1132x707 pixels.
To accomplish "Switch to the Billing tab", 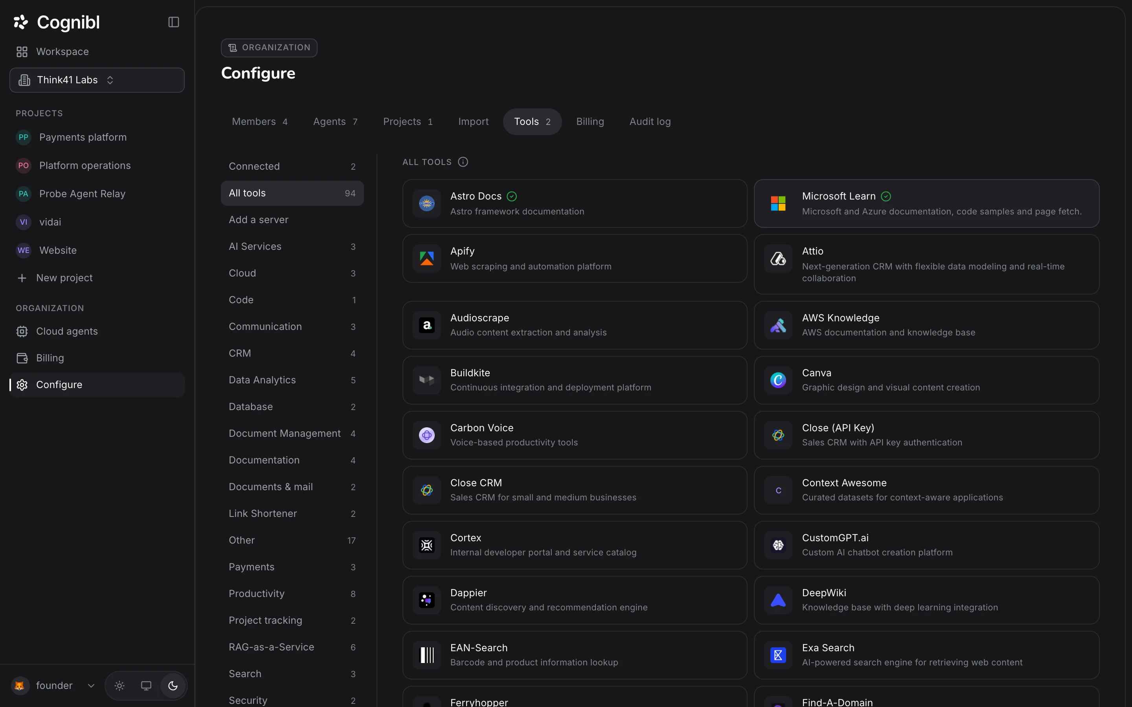I will click(590, 122).
